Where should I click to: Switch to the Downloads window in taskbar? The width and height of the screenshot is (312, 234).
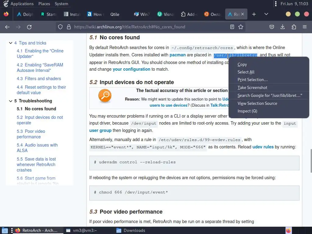coord(131,230)
